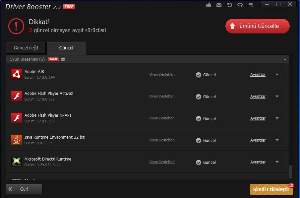This screenshot has width=300, height=198.
Task: Click the Adobe AIR application icon
Action: coord(17,74)
